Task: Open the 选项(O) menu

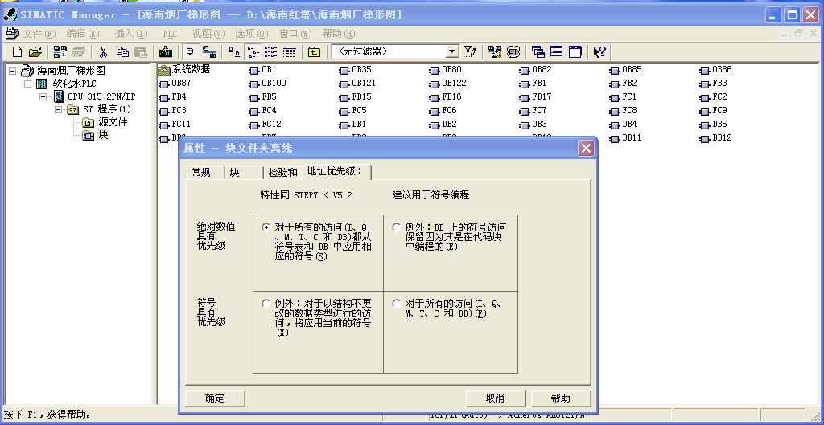Action: 252,34
